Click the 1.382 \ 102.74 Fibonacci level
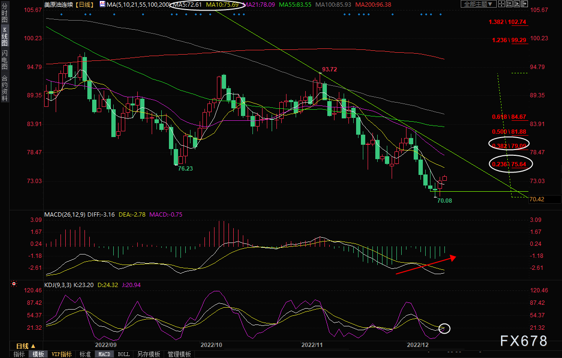The height and width of the screenshot is (358, 562). [x=507, y=22]
